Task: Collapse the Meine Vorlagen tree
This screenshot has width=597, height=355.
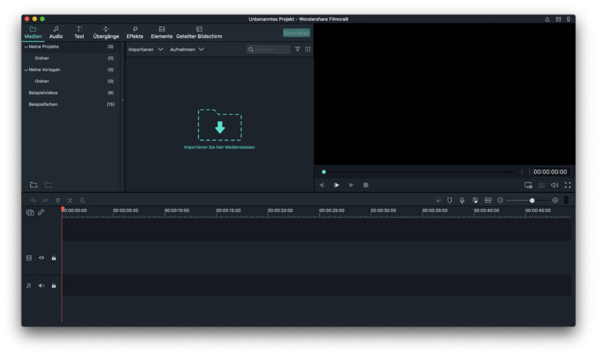Action: (x=26, y=70)
